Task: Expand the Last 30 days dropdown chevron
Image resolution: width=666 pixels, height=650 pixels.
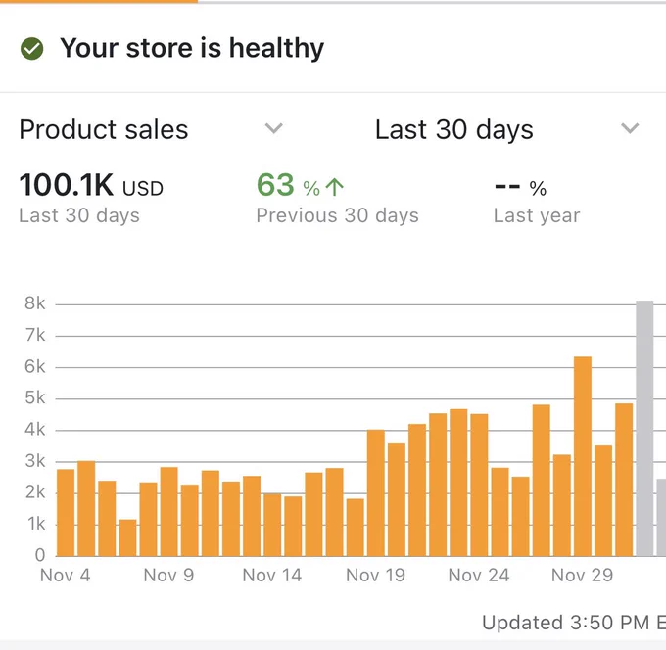Action: pyautogui.click(x=630, y=128)
